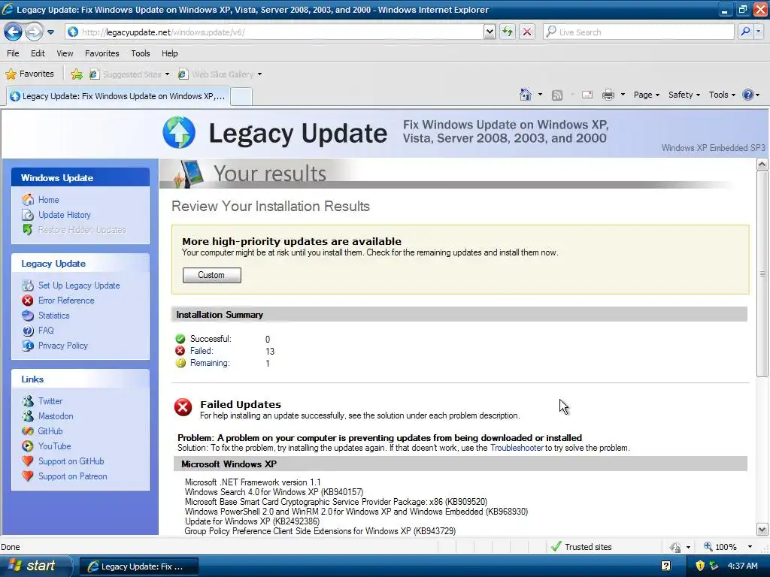Open the Update History link
Image resolution: width=770 pixels, height=577 pixels.
(x=65, y=215)
